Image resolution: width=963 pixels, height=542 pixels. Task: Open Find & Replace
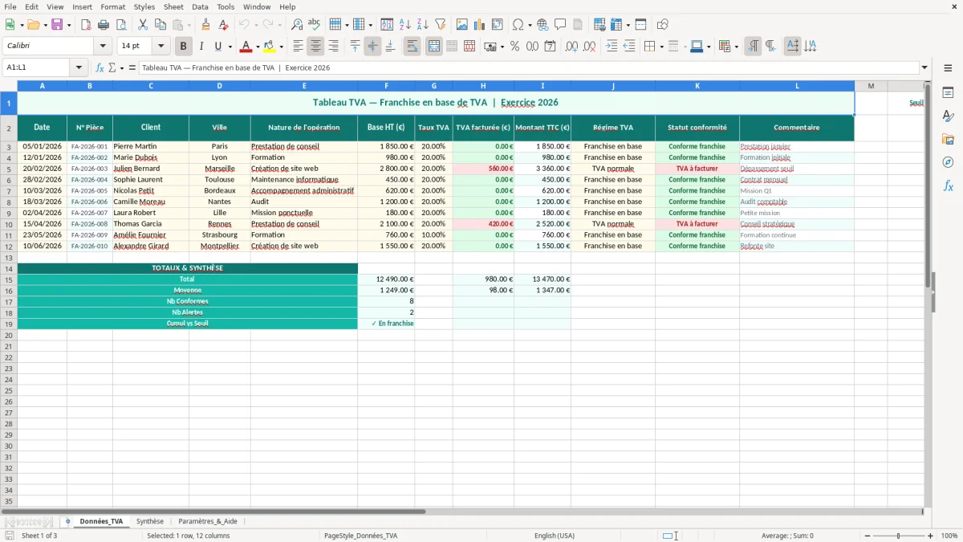(297, 25)
